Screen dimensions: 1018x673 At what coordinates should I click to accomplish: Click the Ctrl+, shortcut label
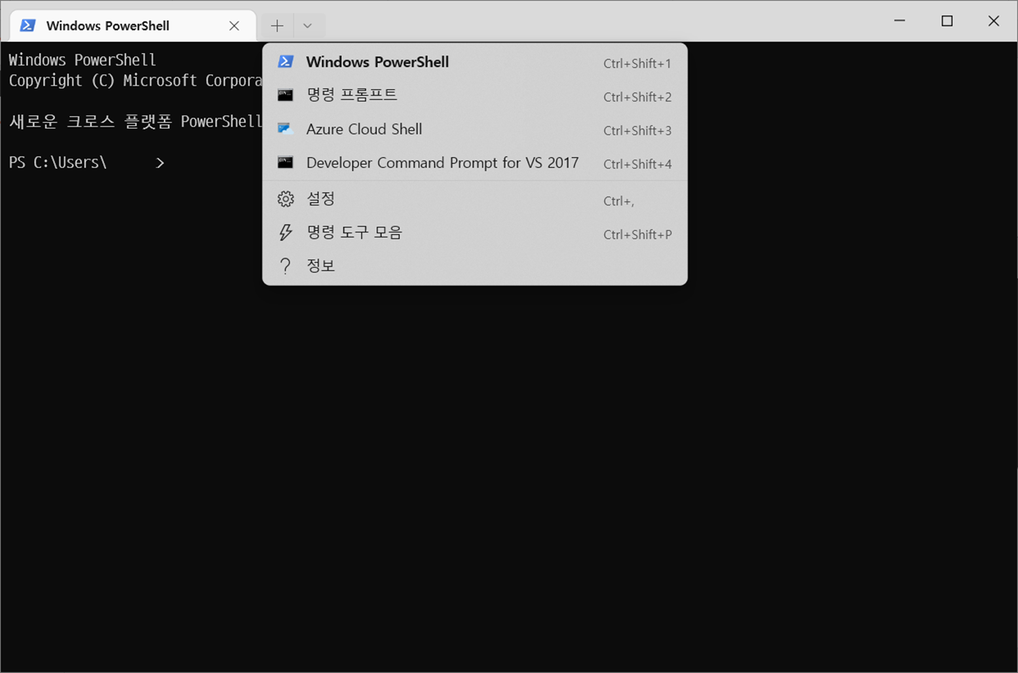tap(619, 201)
